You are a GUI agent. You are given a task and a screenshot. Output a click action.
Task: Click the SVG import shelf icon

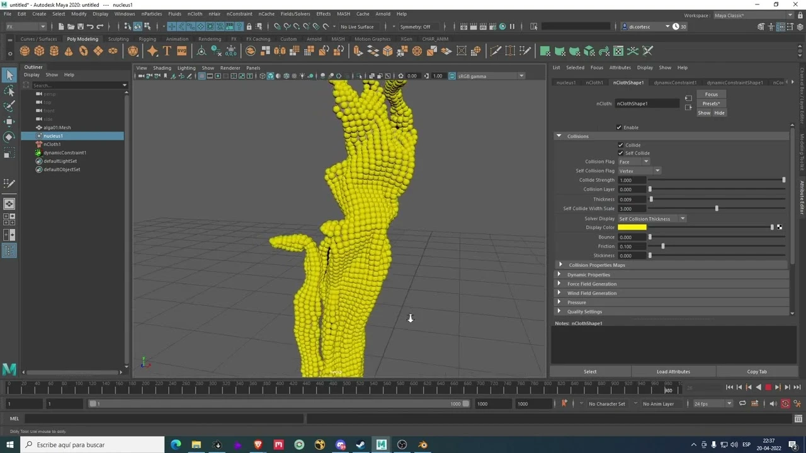pos(181,51)
